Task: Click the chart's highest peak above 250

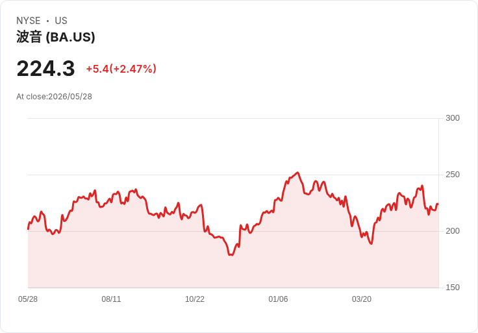Action: 298,173
